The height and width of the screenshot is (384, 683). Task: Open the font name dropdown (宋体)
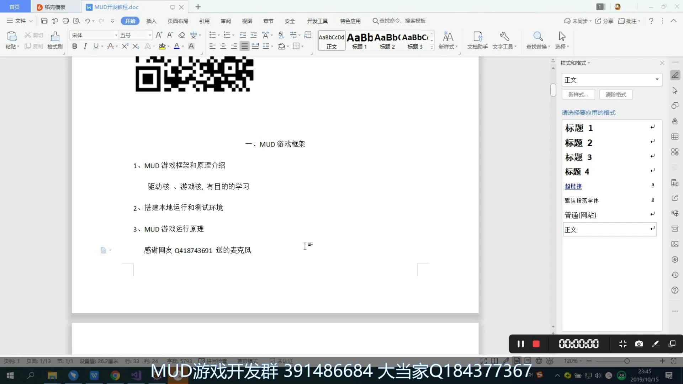click(116, 35)
